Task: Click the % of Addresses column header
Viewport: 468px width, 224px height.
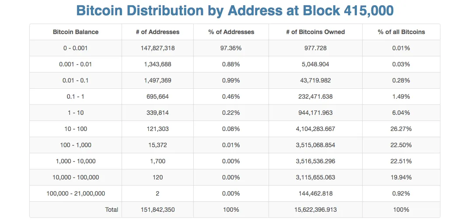Action: click(x=231, y=32)
